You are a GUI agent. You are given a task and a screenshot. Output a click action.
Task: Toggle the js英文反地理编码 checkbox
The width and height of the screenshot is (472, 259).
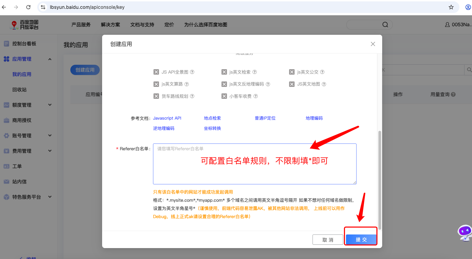click(x=224, y=84)
